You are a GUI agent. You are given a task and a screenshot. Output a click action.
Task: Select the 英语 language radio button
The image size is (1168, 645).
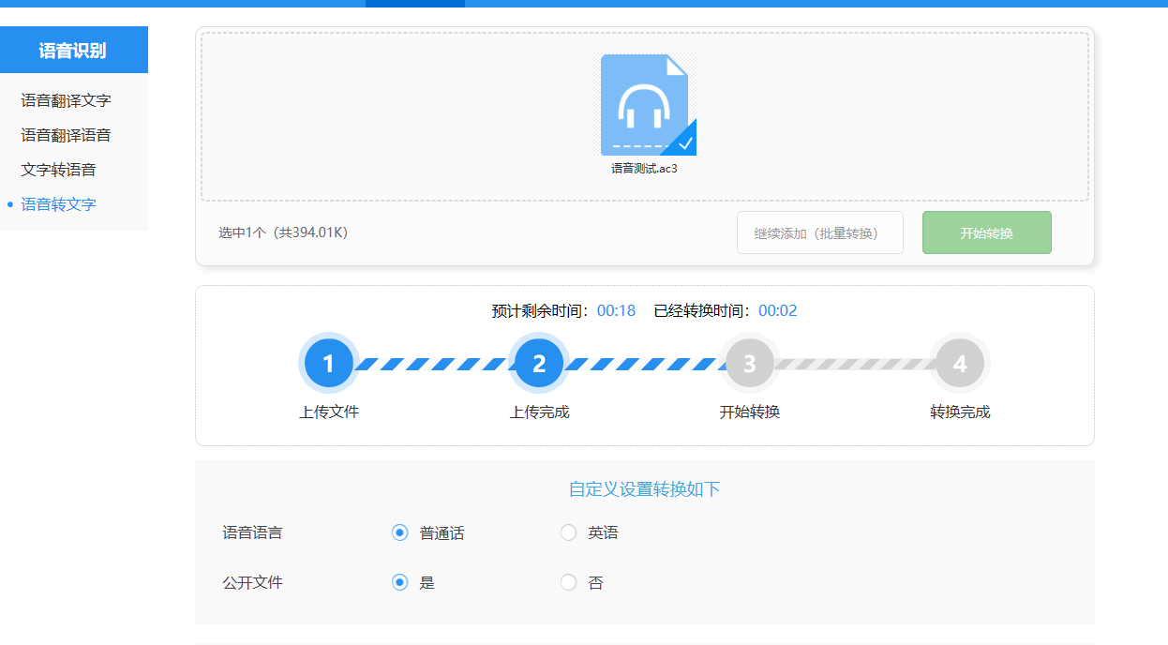click(x=568, y=532)
